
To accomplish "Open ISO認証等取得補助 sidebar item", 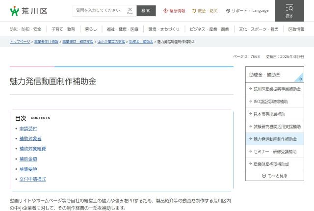I will [275, 102].
